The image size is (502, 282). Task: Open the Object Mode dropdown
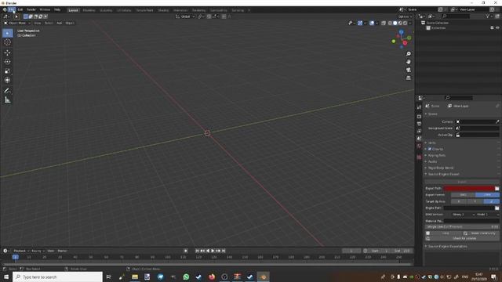click(x=17, y=23)
